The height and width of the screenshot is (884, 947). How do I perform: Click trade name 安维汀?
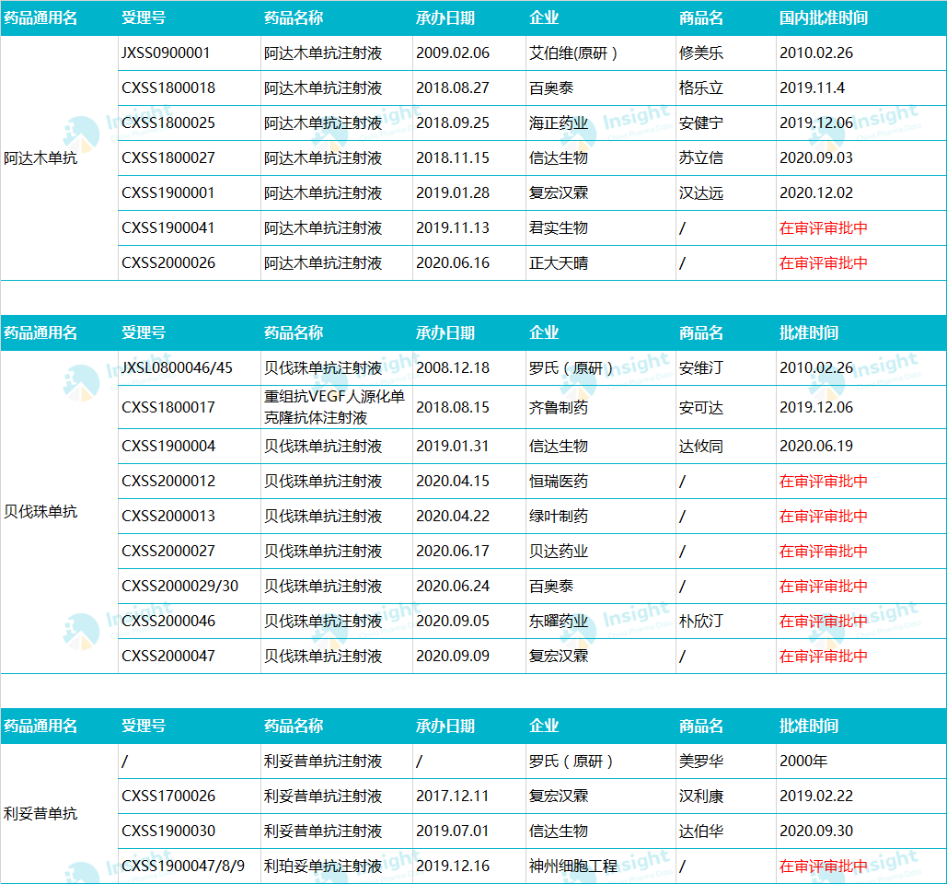tap(701, 368)
